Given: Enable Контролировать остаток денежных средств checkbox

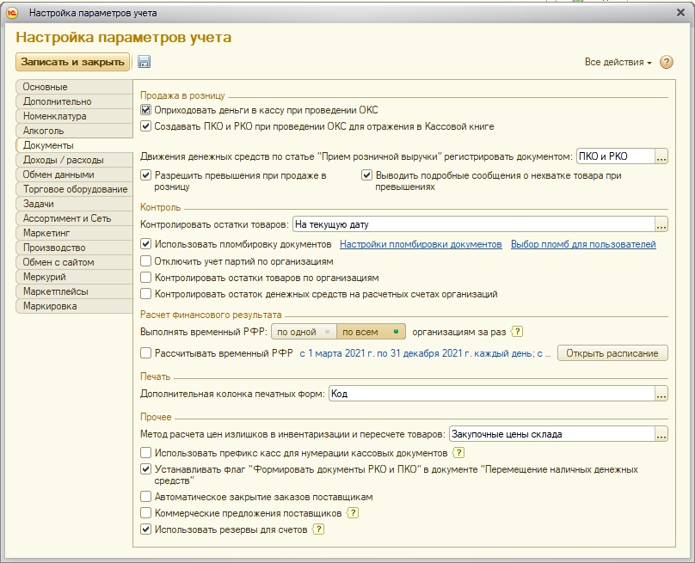Looking at the screenshot, I should [145, 294].
